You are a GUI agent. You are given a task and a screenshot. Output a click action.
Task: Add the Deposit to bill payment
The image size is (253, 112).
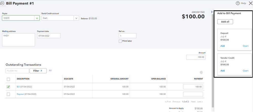pyautogui.click(x=222, y=46)
